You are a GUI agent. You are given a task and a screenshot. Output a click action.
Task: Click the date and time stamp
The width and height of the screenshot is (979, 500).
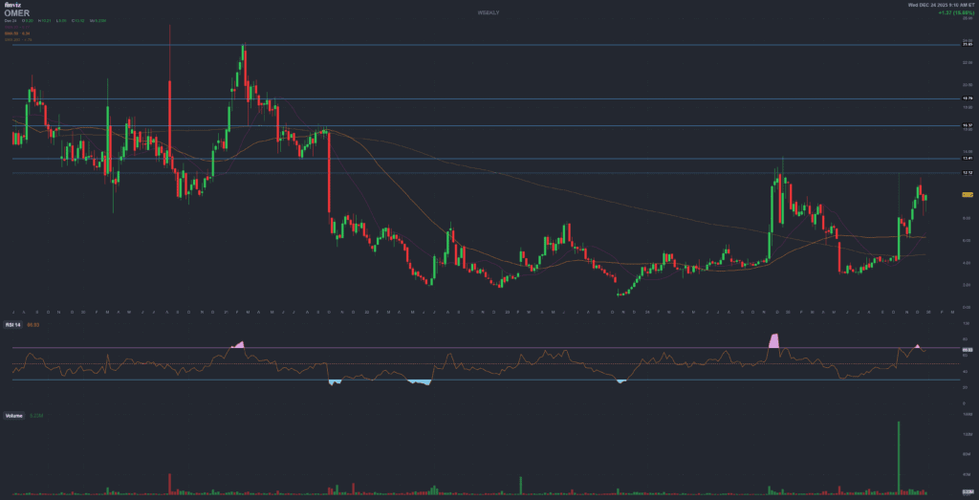coord(939,6)
